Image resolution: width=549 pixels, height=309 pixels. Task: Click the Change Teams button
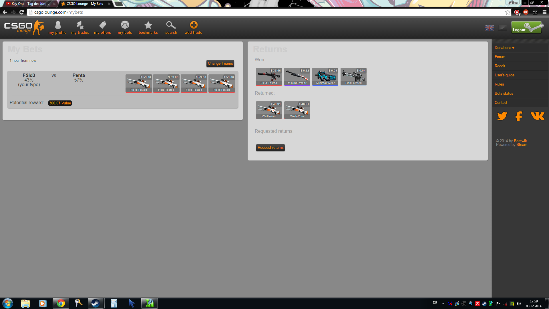tap(220, 64)
